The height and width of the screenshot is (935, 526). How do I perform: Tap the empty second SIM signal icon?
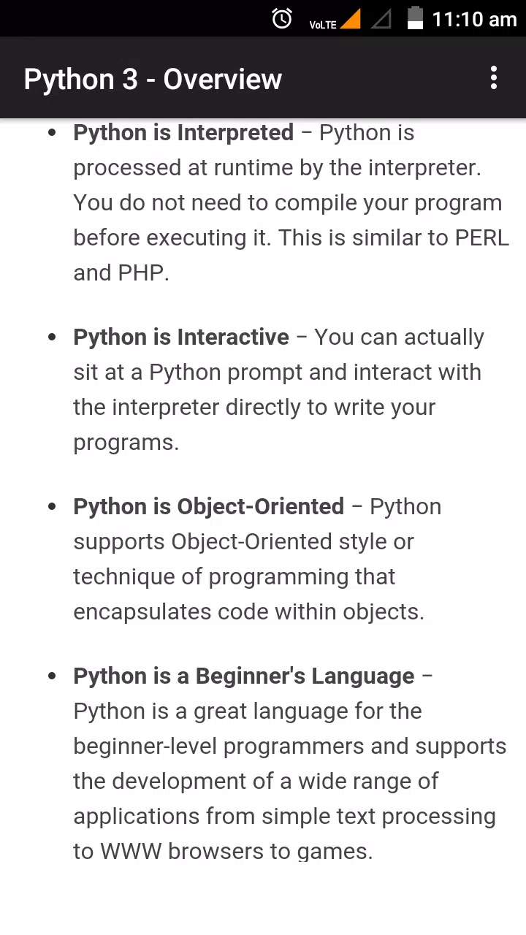pos(381,19)
